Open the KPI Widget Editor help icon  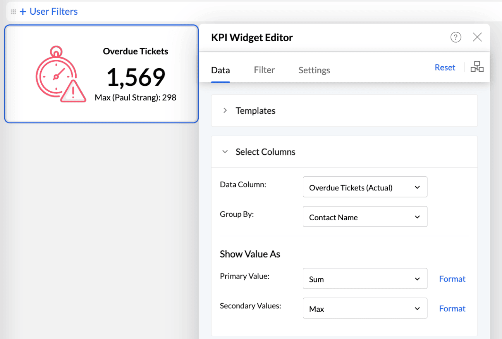point(456,37)
